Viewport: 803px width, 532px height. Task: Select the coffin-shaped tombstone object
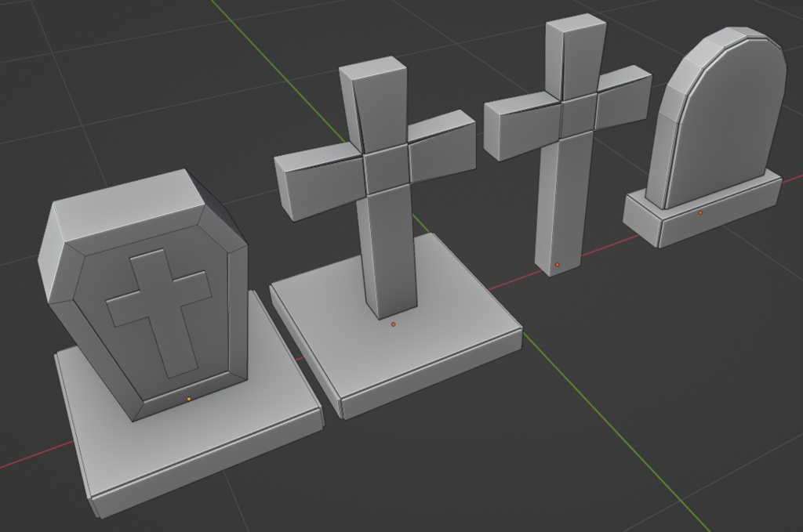(x=144, y=291)
